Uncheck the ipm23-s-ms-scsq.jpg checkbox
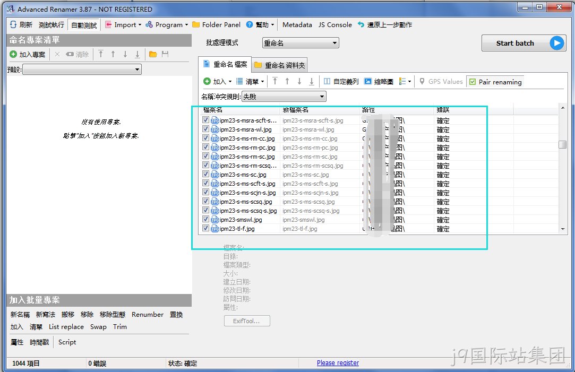The image size is (575, 372). pos(205,201)
